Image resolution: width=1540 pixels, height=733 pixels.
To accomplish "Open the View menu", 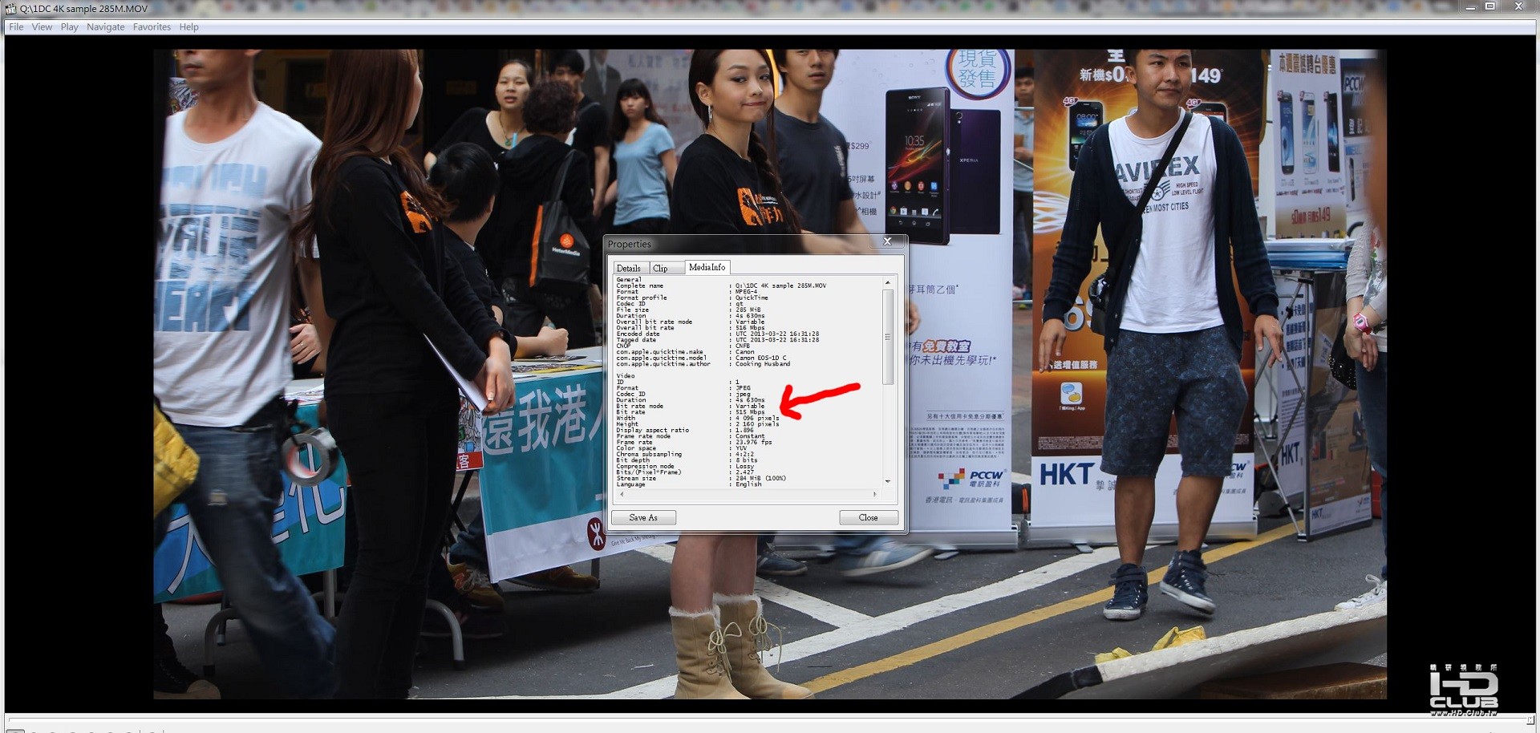I will (42, 27).
